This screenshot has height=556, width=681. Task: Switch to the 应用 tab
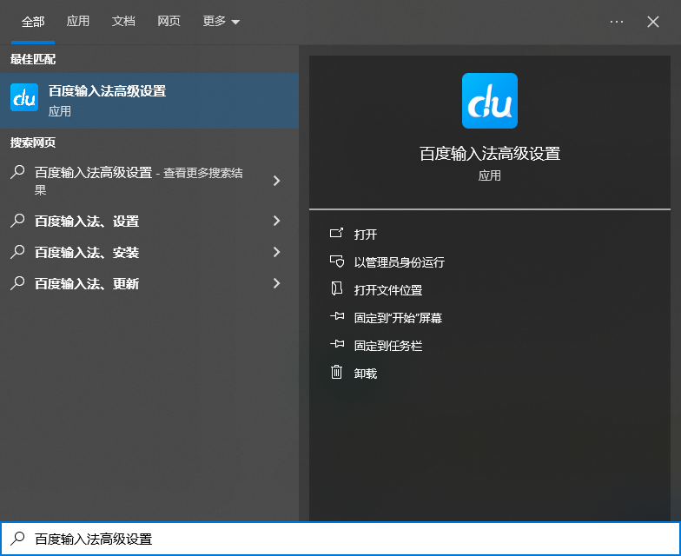click(x=78, y=21)
